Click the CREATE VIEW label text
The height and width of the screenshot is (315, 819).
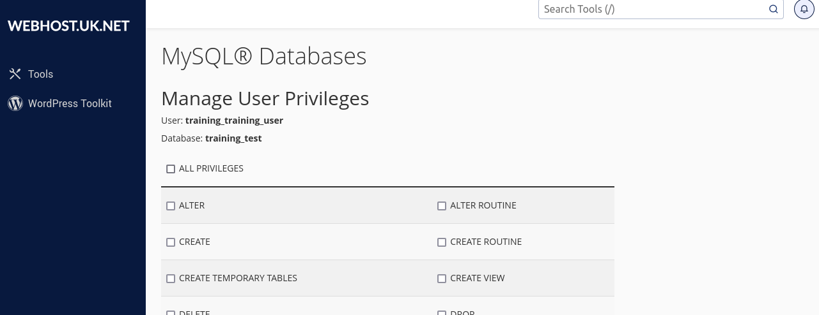tap(477, 278)
